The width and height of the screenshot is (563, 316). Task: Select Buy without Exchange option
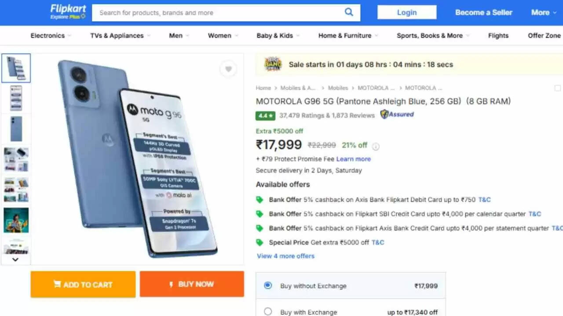coord(268,285)
